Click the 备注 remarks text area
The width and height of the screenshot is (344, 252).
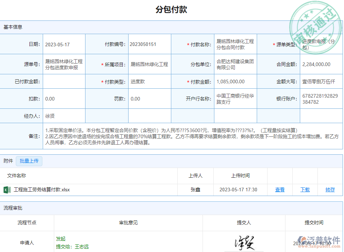192,136
